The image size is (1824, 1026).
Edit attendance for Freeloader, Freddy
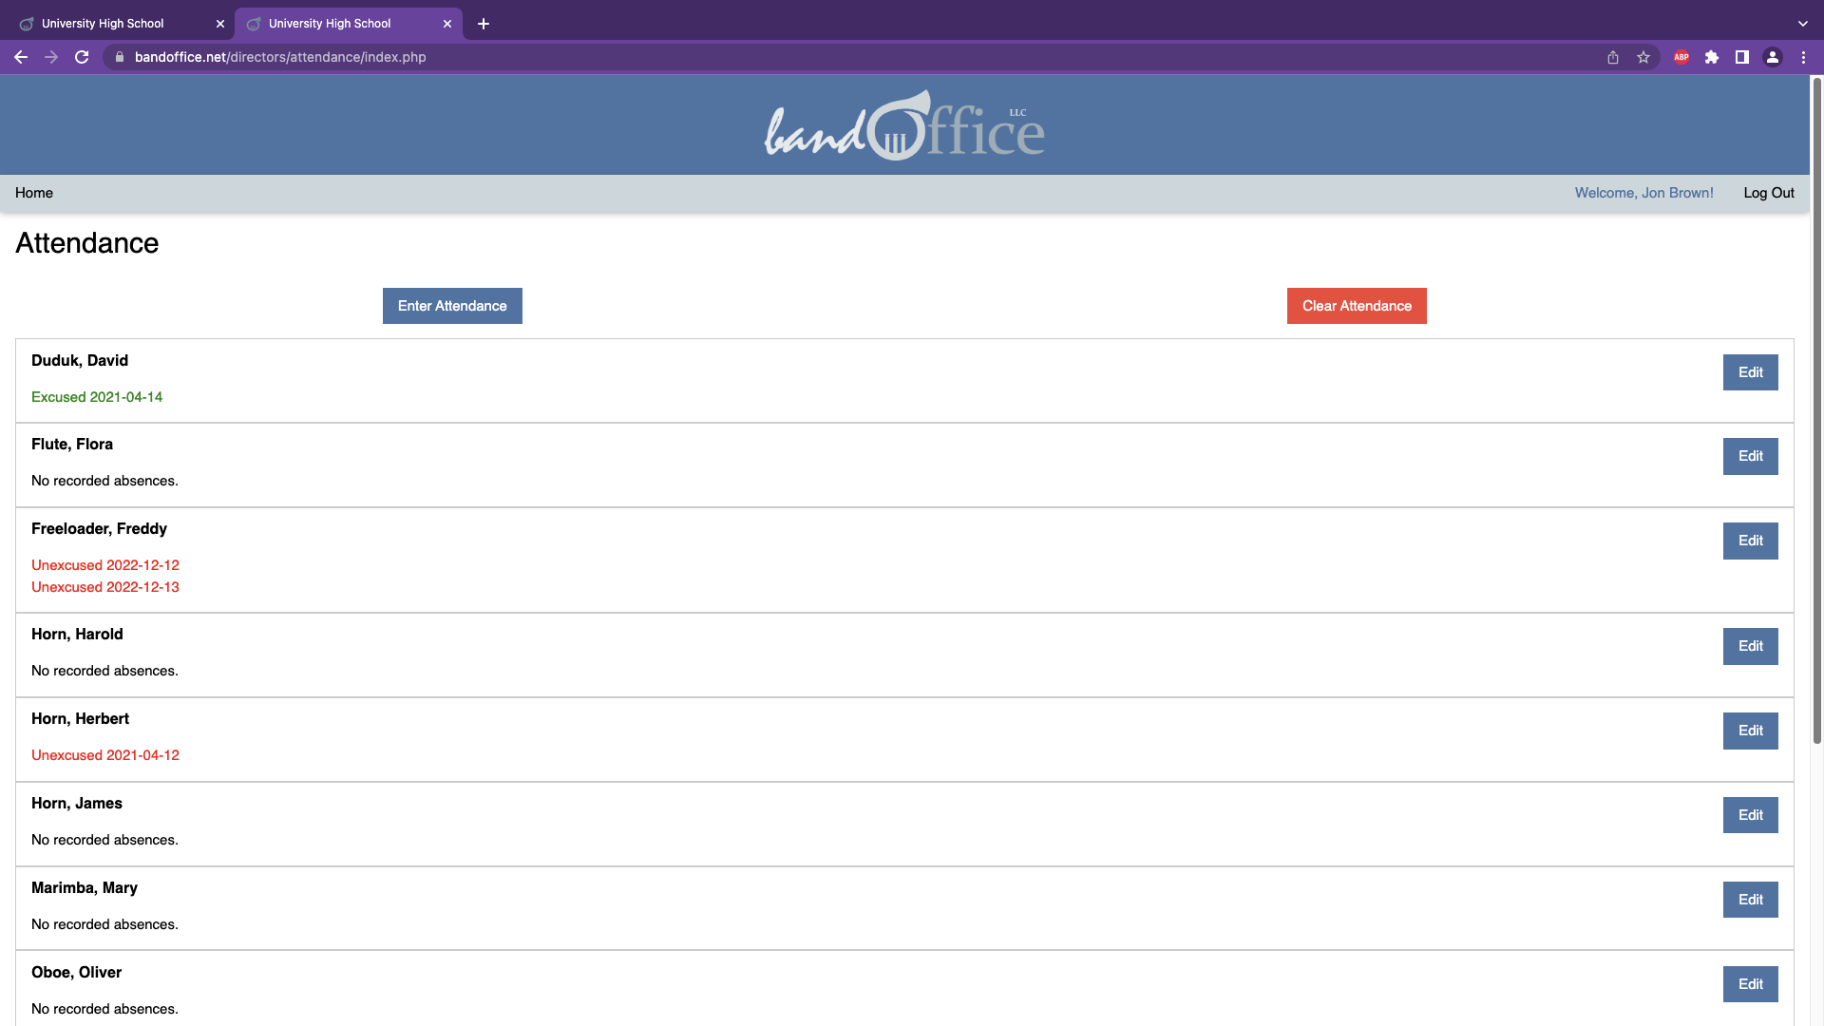1750,541
